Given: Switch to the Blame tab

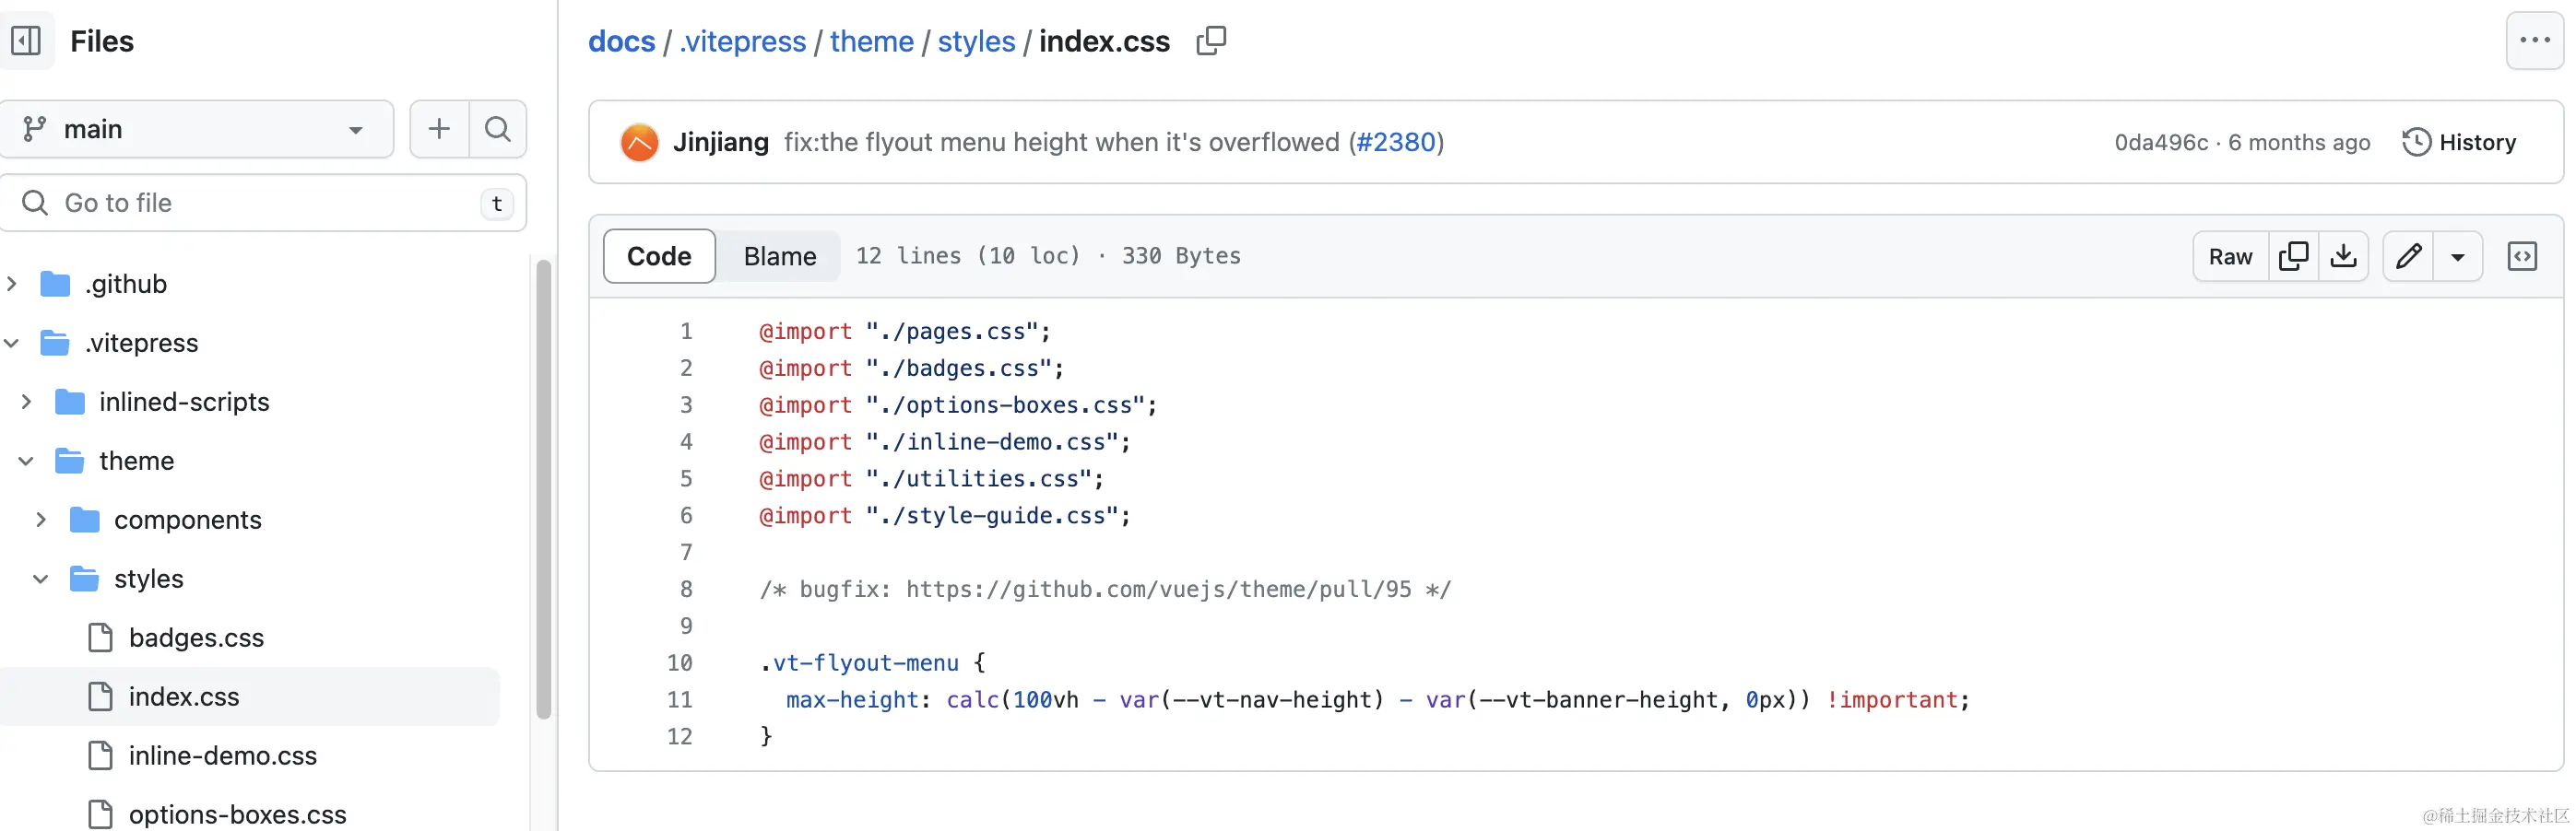Looking at the screenshot, I should pyautogui.click(x=779, y=257).
